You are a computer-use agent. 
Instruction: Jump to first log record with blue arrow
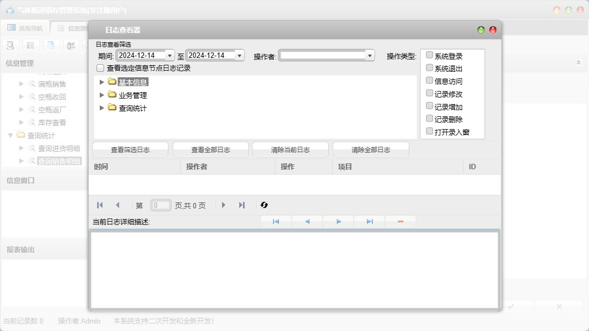pos(276,222)
